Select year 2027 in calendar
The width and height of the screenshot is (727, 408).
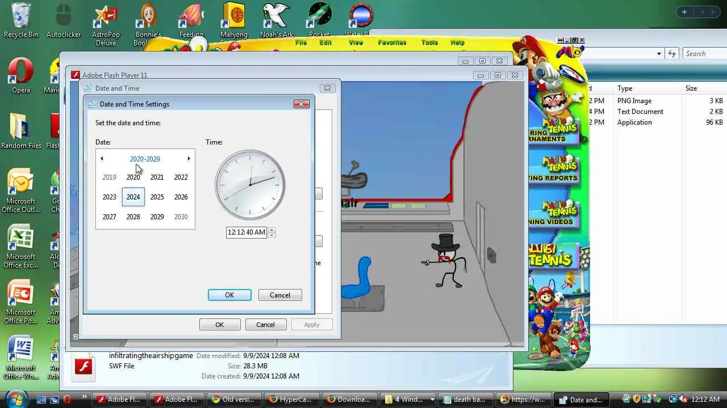(109, 217)
